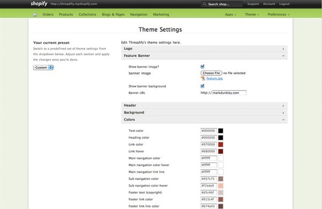Image resolution: width=322 pixels, height=209 pixels.
Task: Open the Apps dropdown menu
Action: coord(230,14)
